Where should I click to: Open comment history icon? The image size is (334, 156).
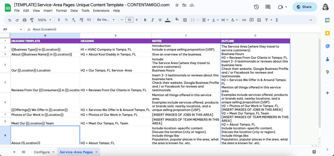[x=268, y=7]
